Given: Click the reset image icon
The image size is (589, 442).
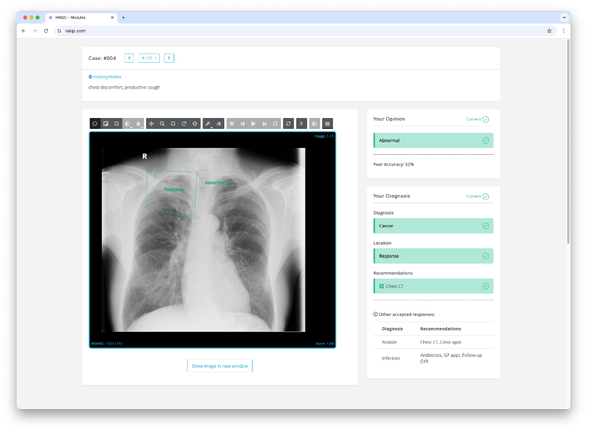Looking at the screenshot, I should click(x=288, y=123).
